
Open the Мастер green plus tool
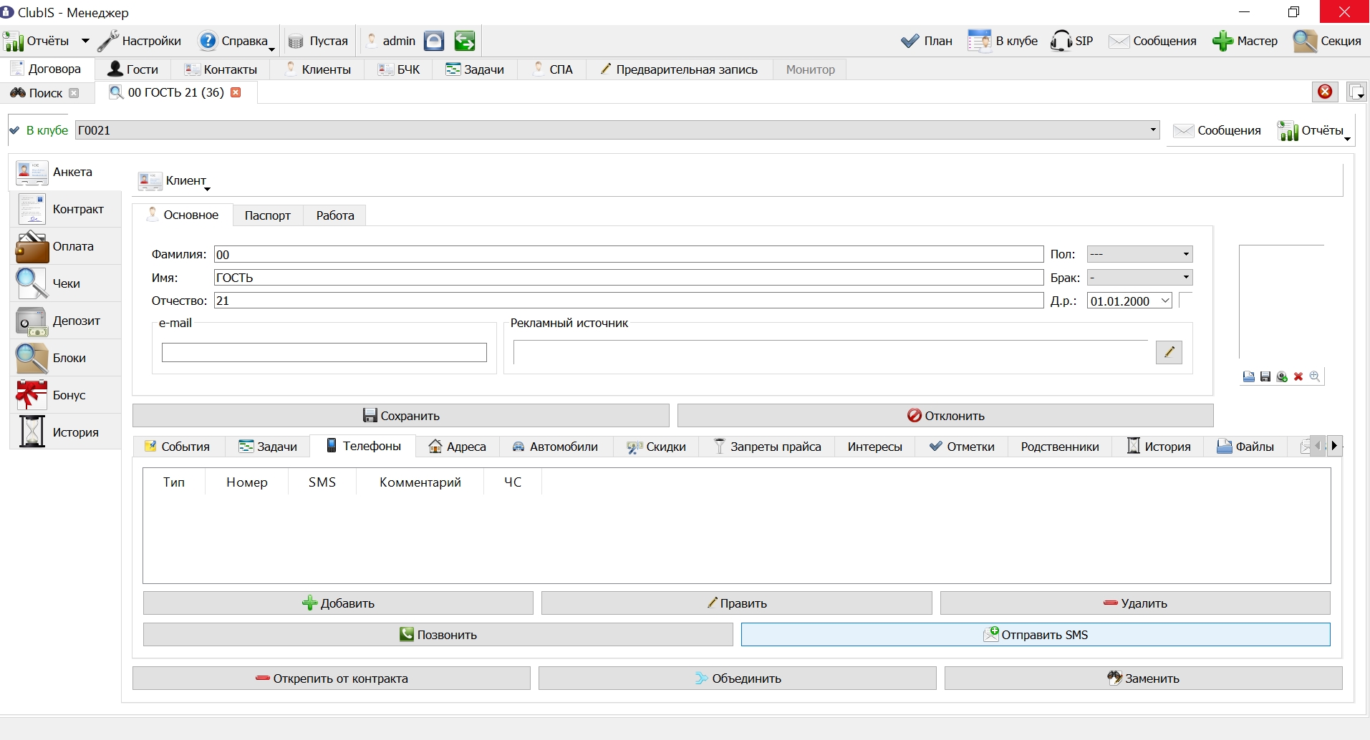pyautogui.click(x=1245, y=42)
